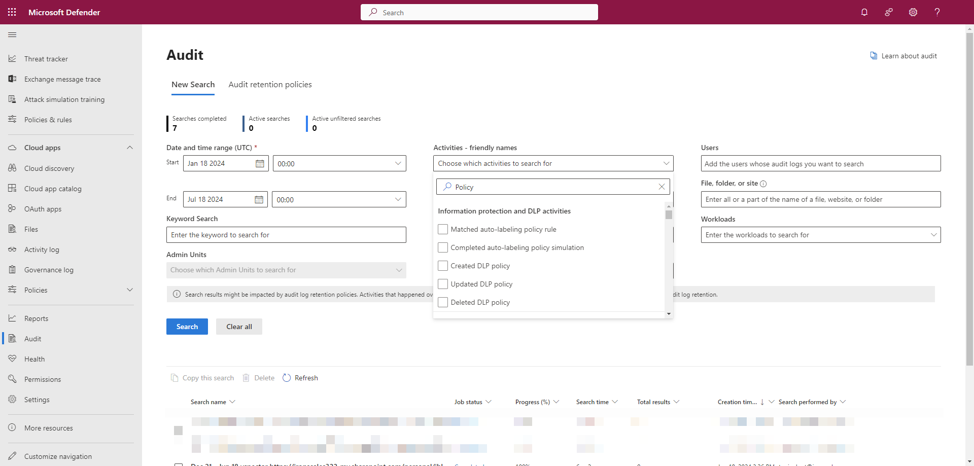Click the notifications bell icon
Screen dimensions: 974x466
tap(864, 12)
